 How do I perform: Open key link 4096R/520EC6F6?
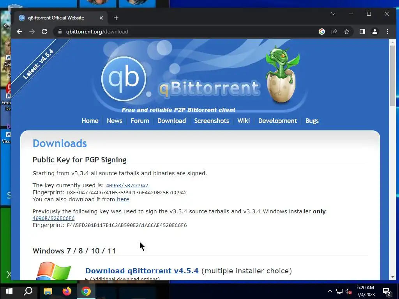coord(53,218)
